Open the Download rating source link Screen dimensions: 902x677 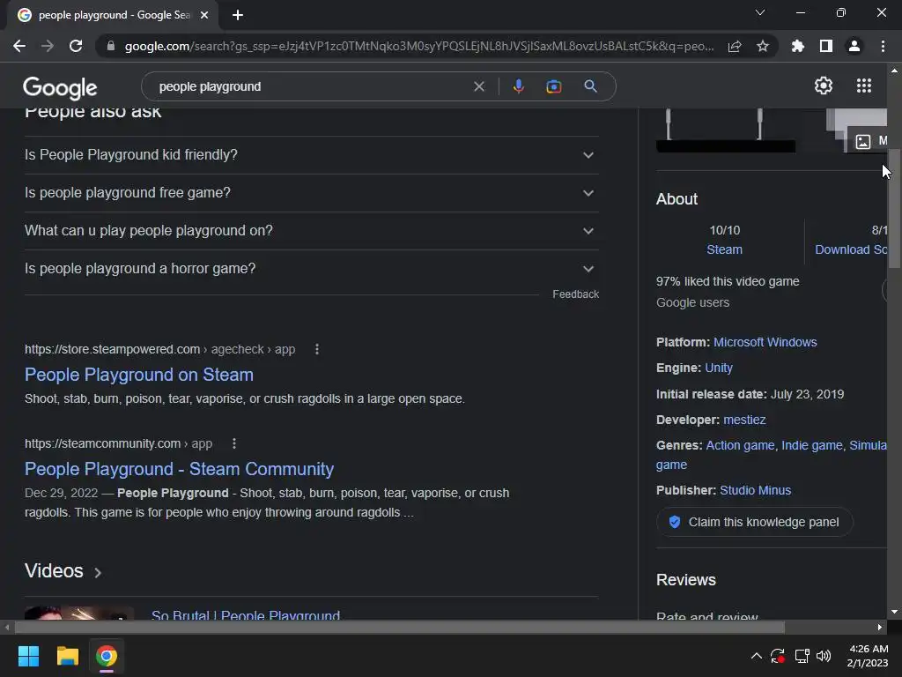tap(851, 249)
